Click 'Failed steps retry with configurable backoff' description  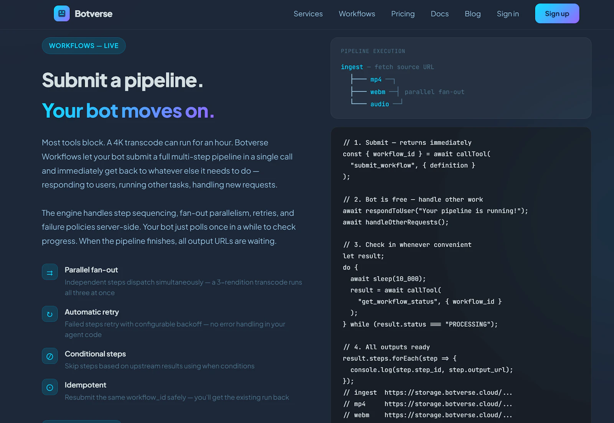pos(175,329)
